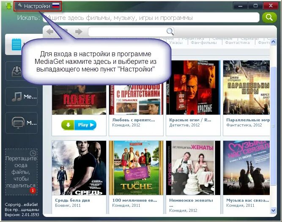
Task: Click the title link Музыка нас связа...
Action: pos(248,200)
